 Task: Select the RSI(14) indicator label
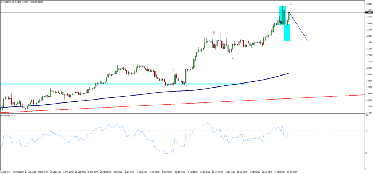point(7,116)
